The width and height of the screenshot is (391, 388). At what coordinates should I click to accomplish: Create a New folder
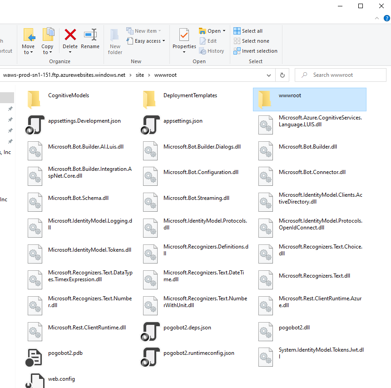(x=115, y=43)
